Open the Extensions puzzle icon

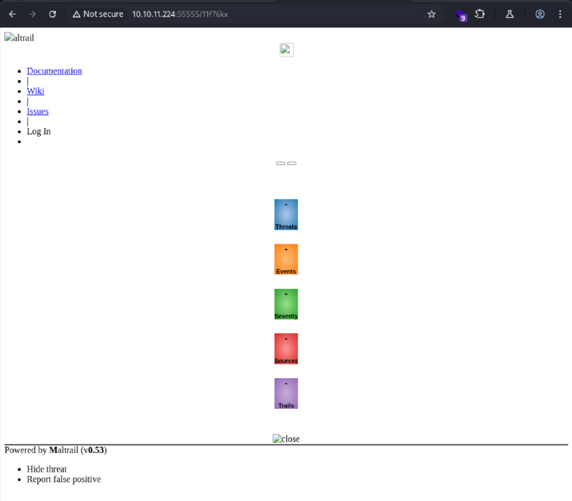click(480, 14)
